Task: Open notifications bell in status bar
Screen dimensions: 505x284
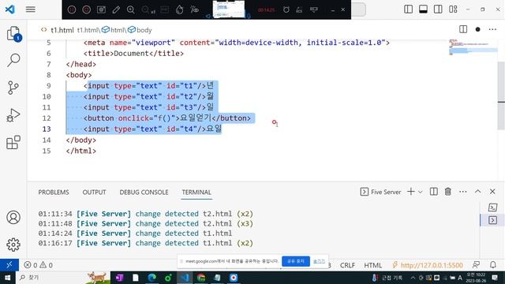Action: (x=492, y=265)
